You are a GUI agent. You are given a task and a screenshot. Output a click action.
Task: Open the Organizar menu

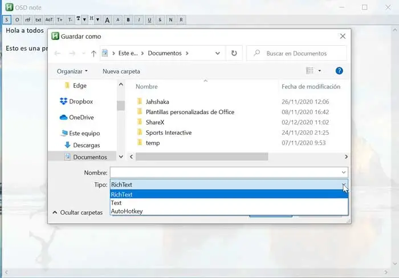72,71
